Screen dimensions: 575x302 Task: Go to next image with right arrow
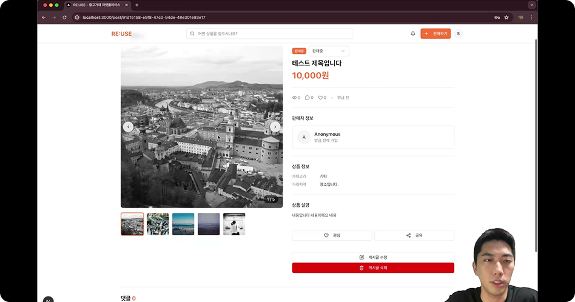[275, 127]
